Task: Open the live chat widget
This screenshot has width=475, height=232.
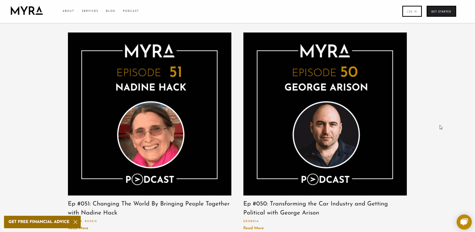Action: point(464,222)
